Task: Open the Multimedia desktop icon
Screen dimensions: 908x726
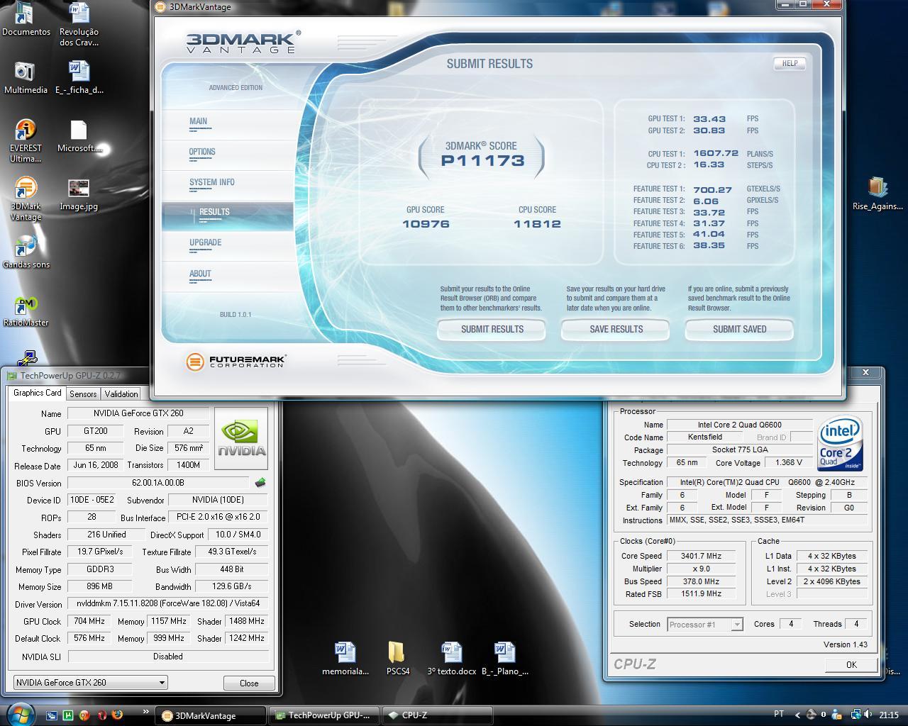Action: click(26, 78)
